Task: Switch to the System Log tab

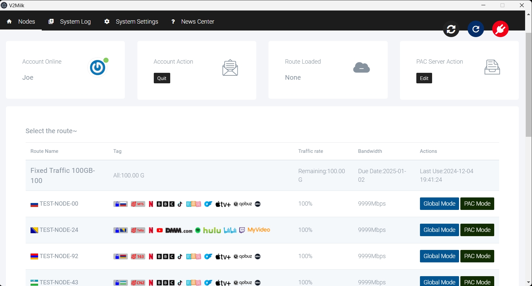Action: pyautogui.click(x=70, y=22)
